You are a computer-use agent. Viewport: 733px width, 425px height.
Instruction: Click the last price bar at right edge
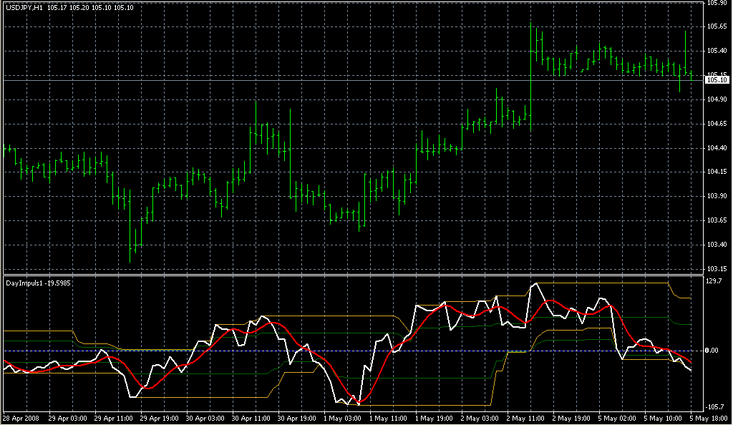point(691,74)
